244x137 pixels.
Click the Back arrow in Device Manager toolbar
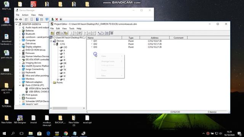point(16,19)
